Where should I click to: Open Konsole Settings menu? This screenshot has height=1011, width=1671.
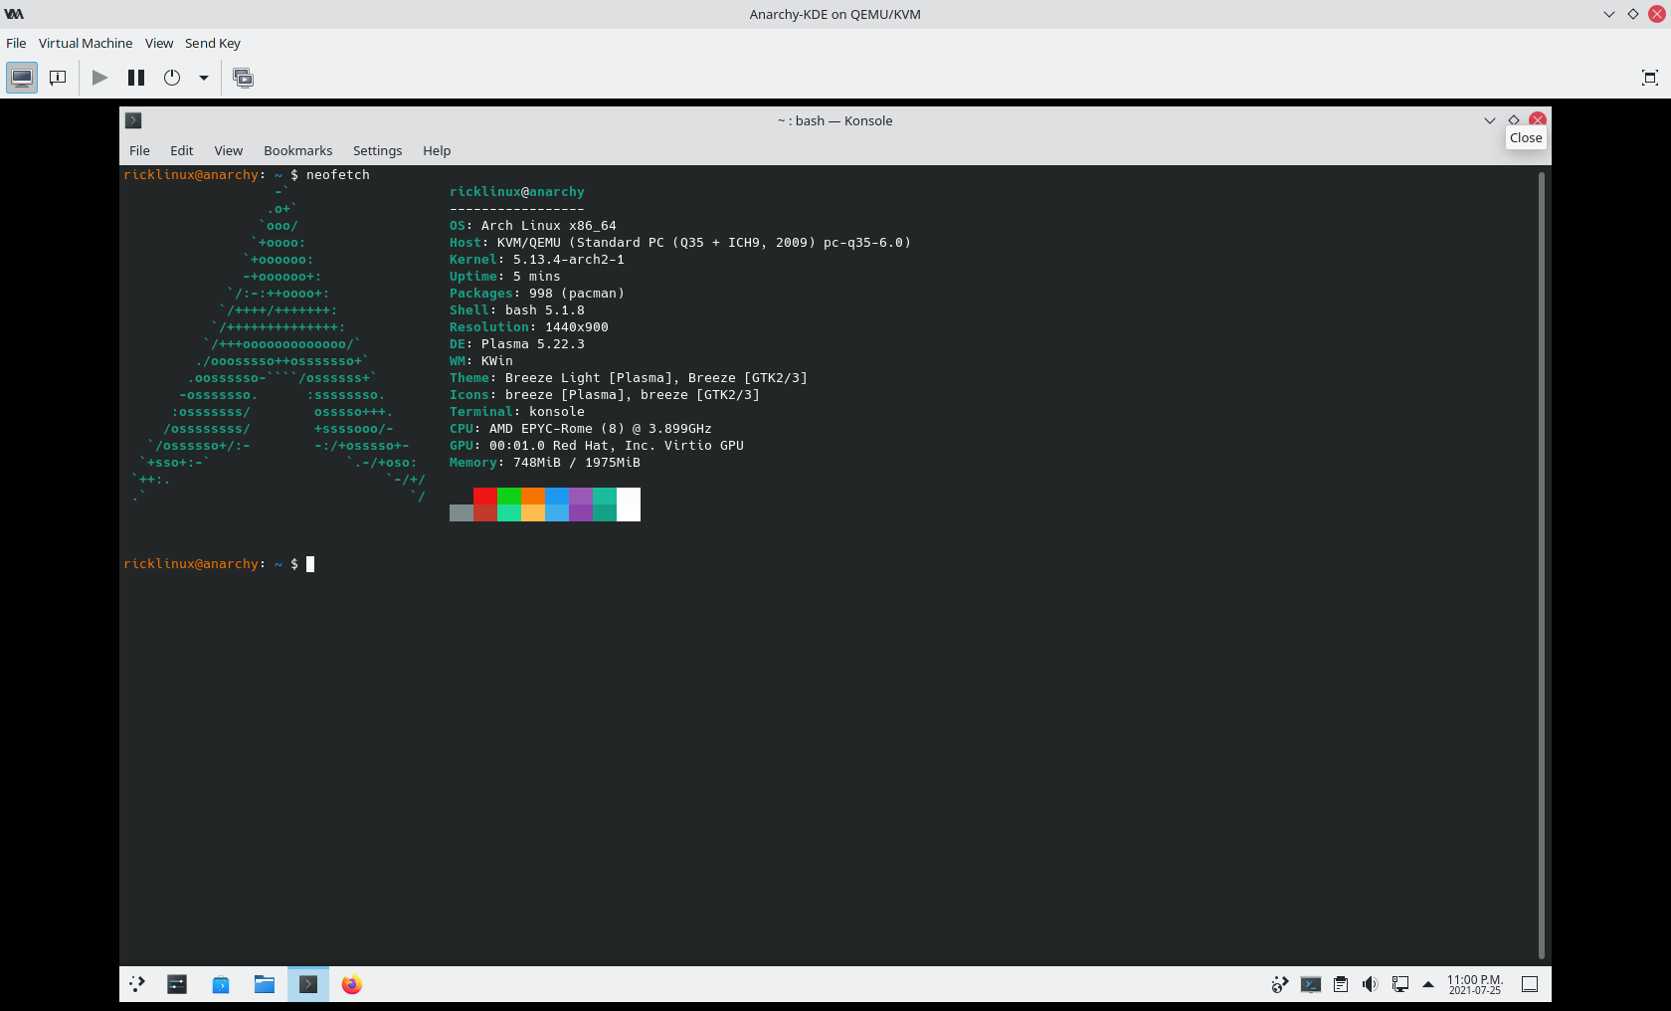[x=378, y=150]
